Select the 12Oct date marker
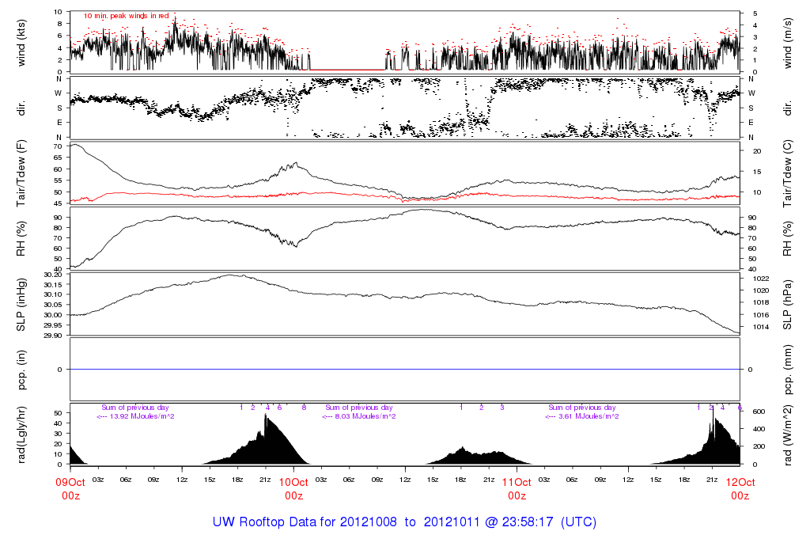 740,481
